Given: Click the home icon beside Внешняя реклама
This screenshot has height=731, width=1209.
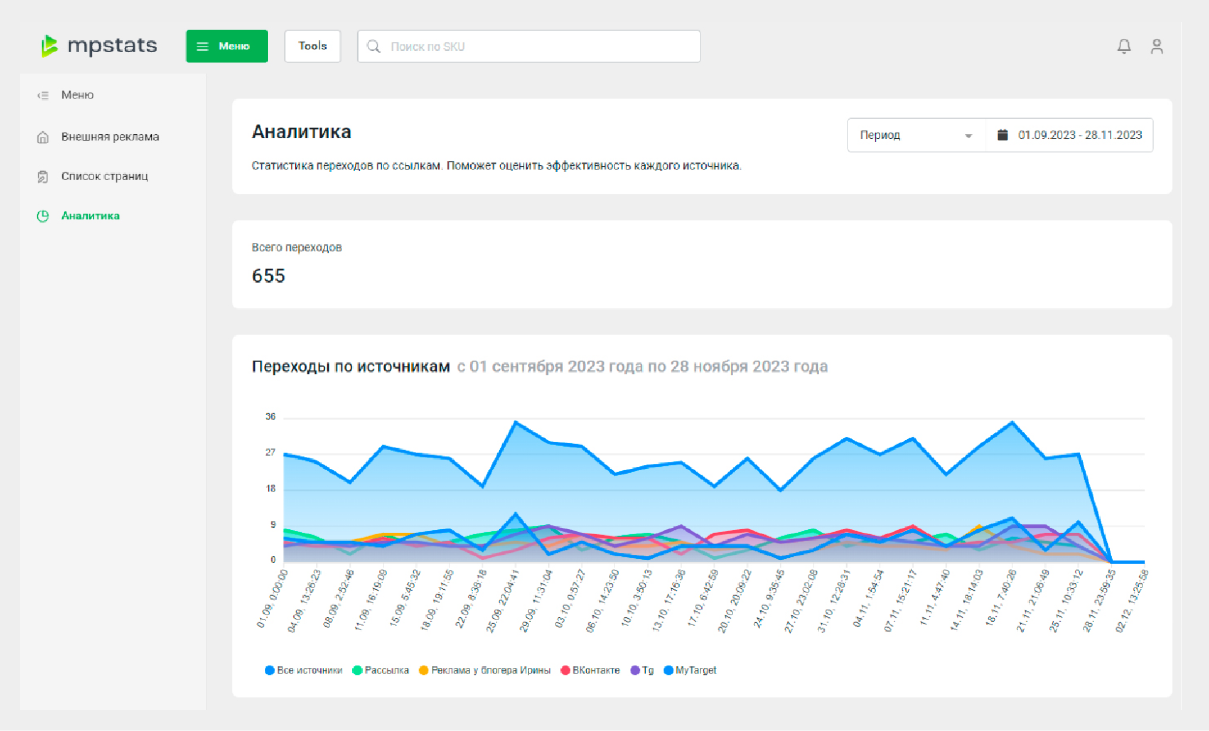Looking at the screenshot, I should tap(43, 137).
